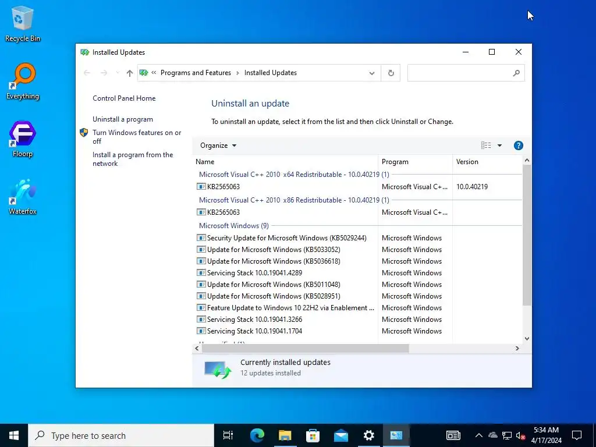Click Installed Updates breadcrumb
Viewport: 596px width, 447px height.
(270, 73)
